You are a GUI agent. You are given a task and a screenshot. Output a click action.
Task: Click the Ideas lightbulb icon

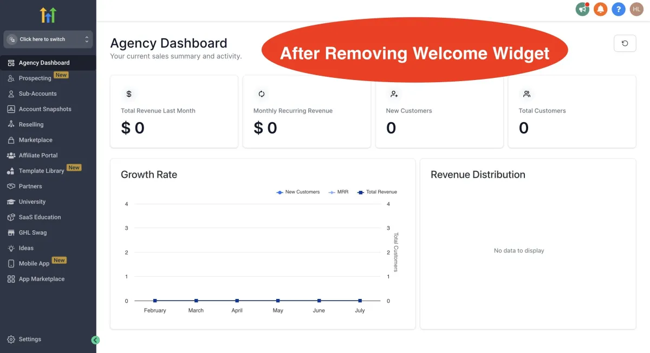11,248
